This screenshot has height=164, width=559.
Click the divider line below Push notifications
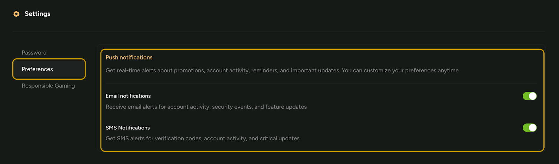[x=321, y=83]
